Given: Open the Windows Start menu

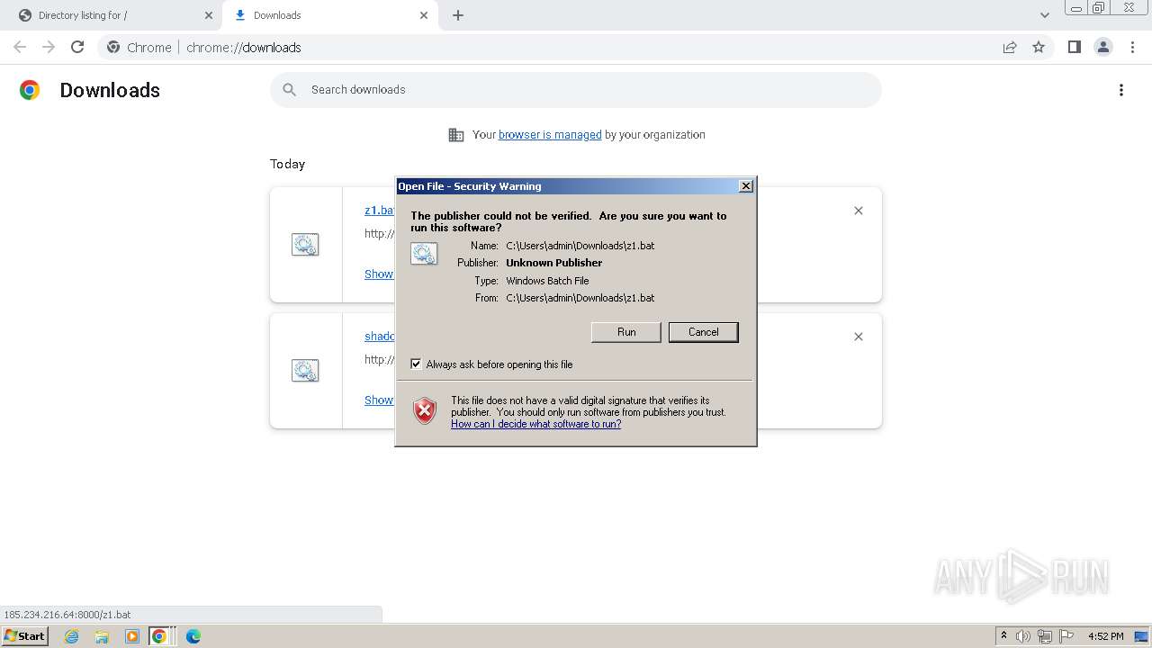Looking at the screenshot, I should pyautogui.click(x=24, y=636).
